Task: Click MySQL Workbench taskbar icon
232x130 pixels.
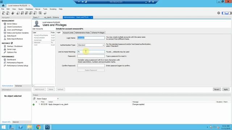Action: pos(47,127)
